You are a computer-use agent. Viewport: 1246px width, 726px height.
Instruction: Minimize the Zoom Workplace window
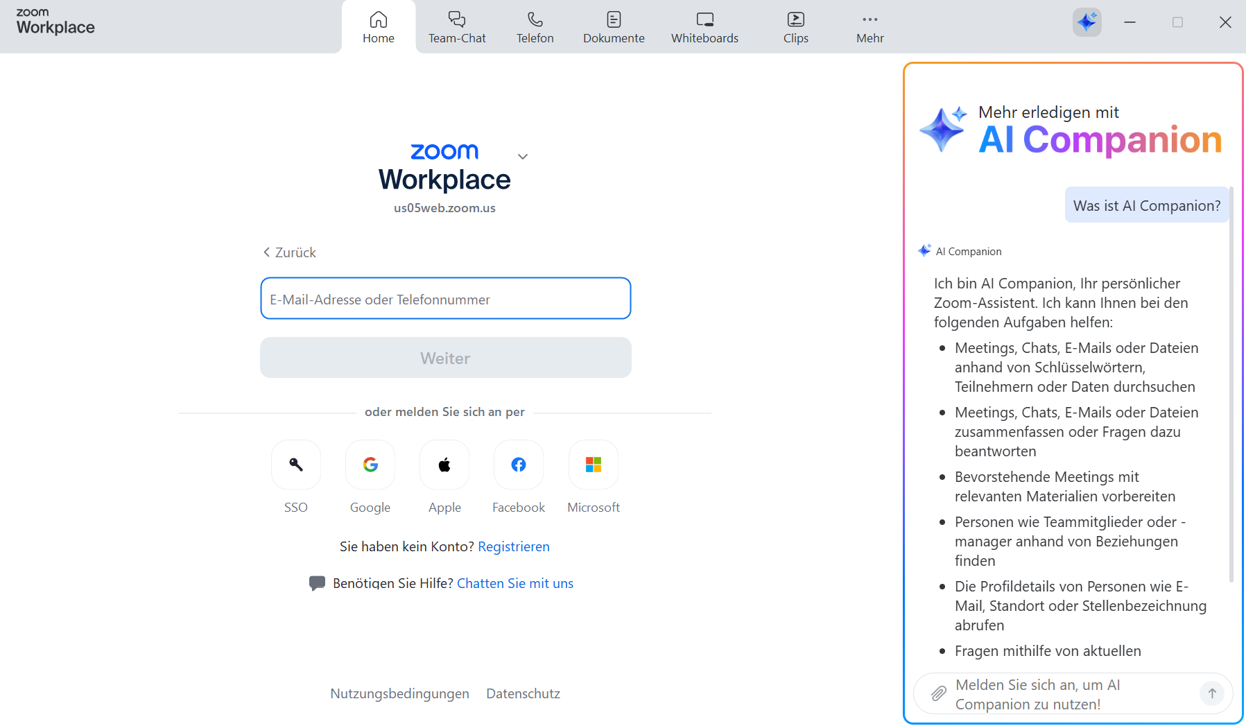(1130, 22)
